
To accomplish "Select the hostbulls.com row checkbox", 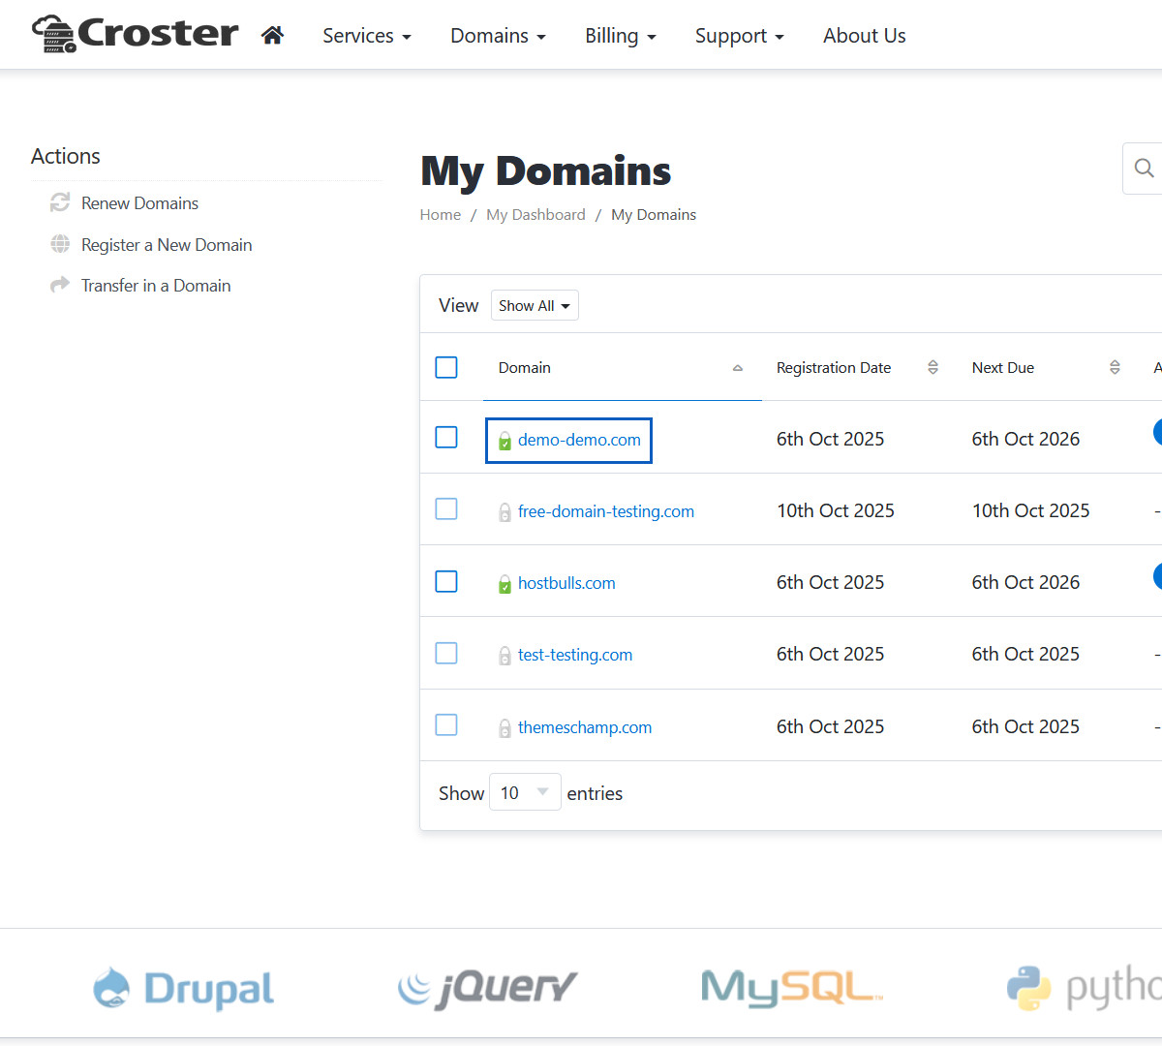I will (x=446, y=581).
